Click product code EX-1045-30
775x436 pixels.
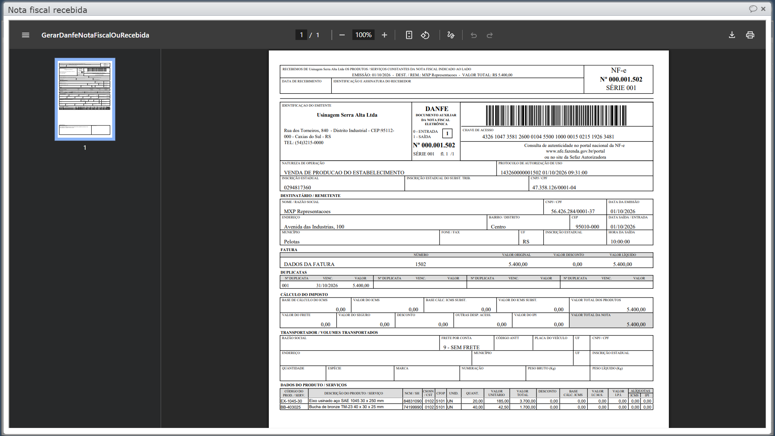tap(291, 401)
